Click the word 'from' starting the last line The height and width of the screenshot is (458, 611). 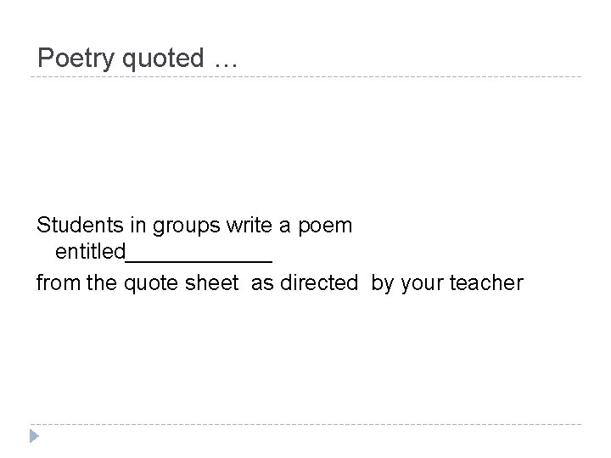click(x=55, y=282)
